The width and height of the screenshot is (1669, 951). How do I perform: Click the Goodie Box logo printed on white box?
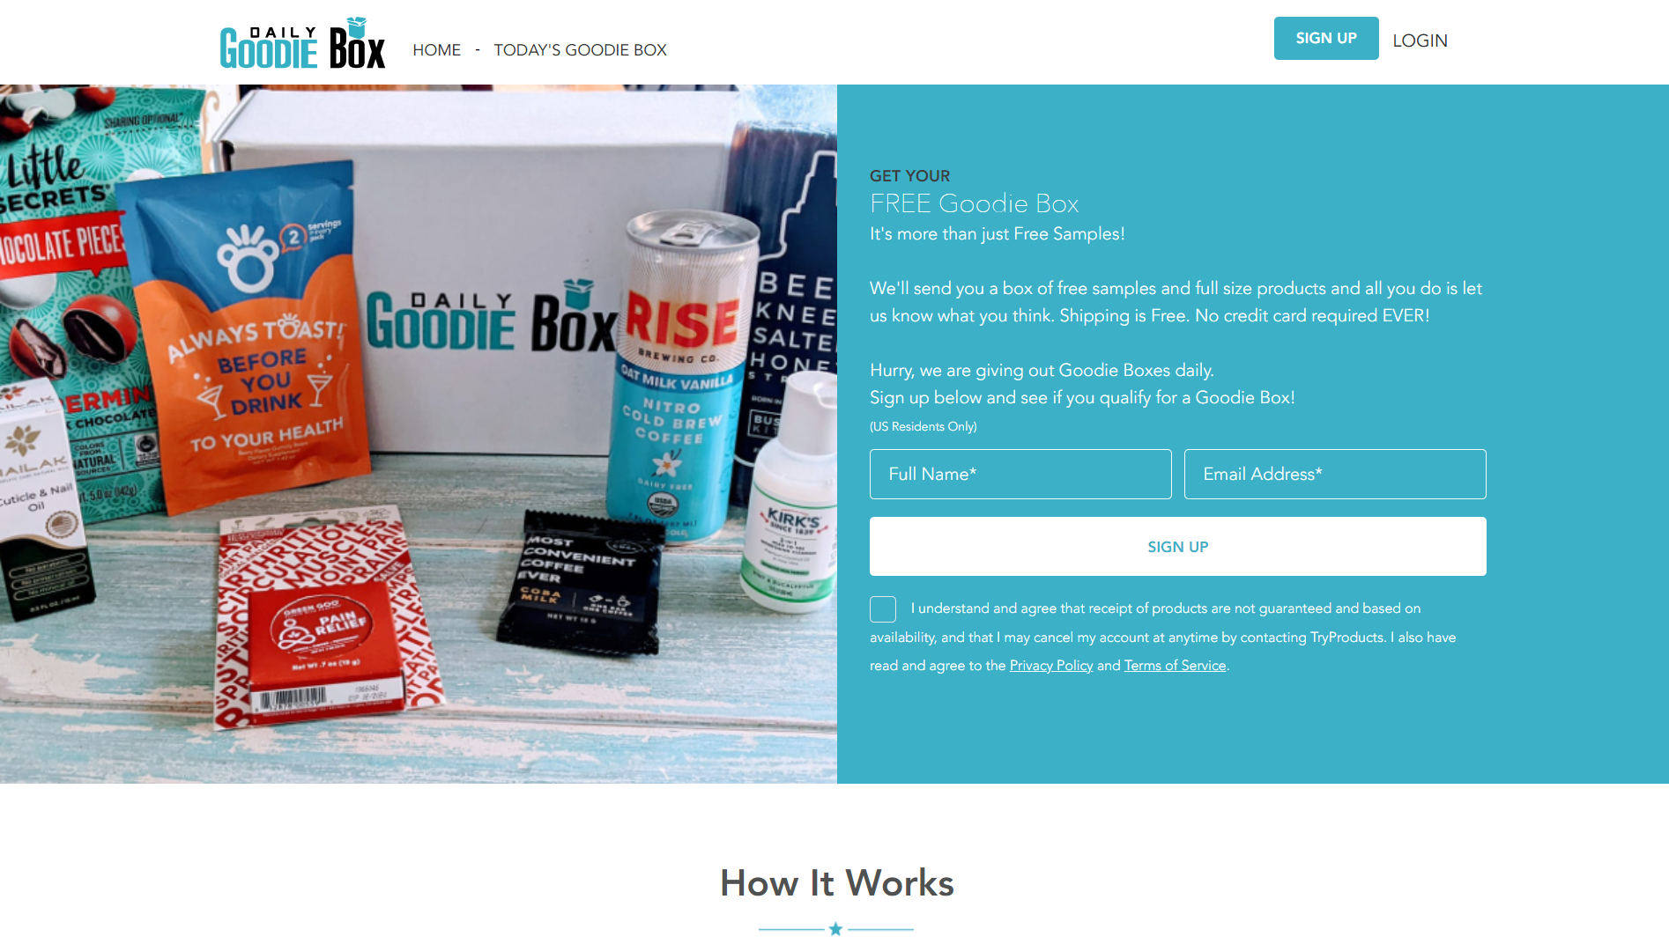tap(491, 317)
